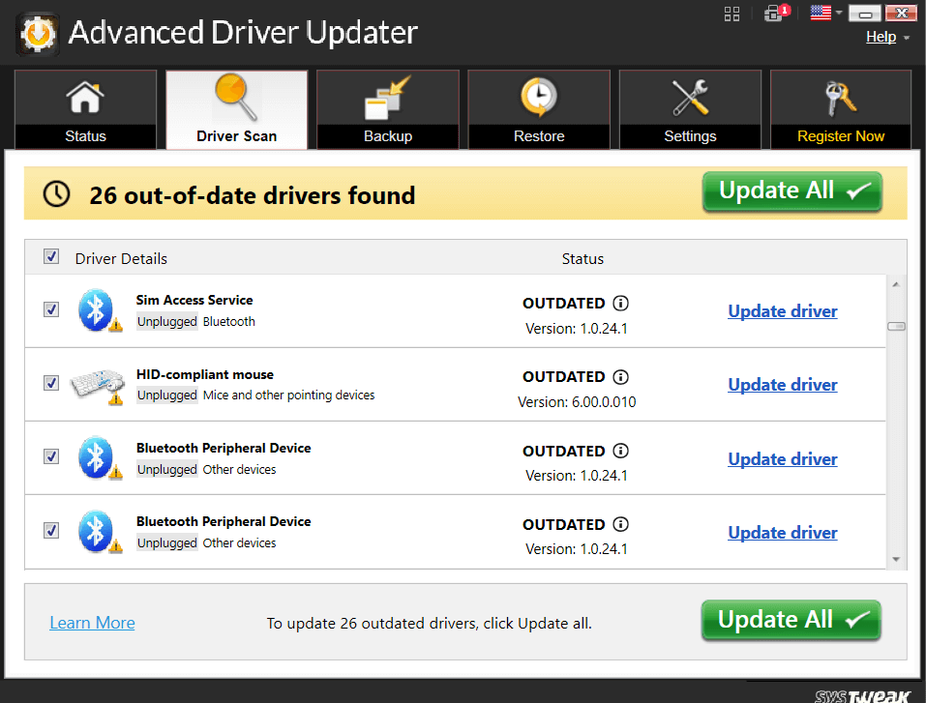926x703 pixels.
Task: Click the driver list scrollbar thumb
Action: click(896, 327)
